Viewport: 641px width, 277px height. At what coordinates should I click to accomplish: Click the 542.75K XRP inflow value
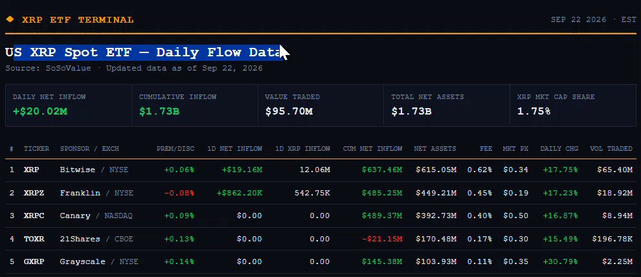[x=312, y=193]
